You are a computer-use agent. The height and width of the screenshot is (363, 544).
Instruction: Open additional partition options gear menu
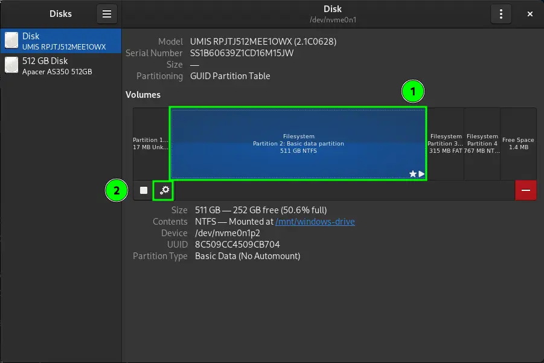click(164, 190)
